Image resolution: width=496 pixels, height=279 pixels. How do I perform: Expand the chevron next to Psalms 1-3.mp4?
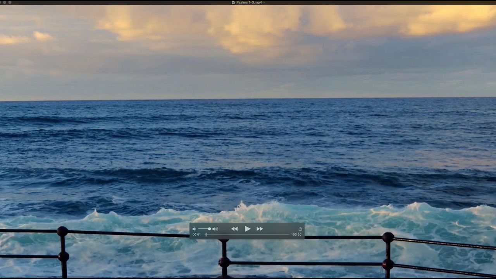click(264, 2)
